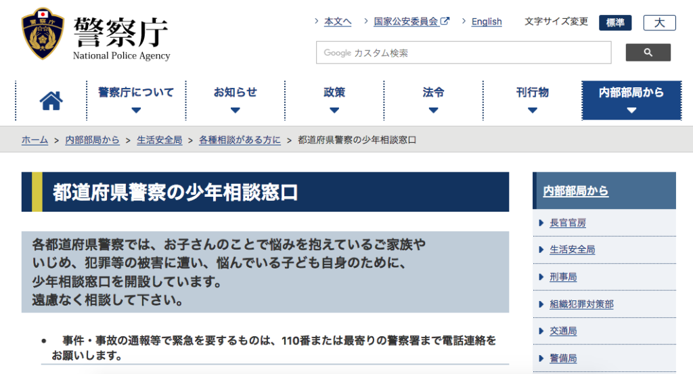Set text size to 標準

click(x=615, y=23)
